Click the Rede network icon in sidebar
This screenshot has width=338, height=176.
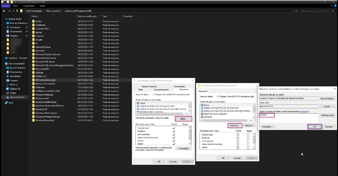(6, 103)
